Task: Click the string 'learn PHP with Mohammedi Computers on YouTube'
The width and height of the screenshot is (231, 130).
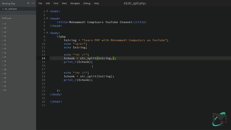Action: [124, 40]
